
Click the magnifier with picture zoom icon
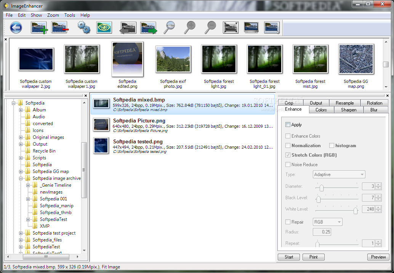click(x=169, y=28)
